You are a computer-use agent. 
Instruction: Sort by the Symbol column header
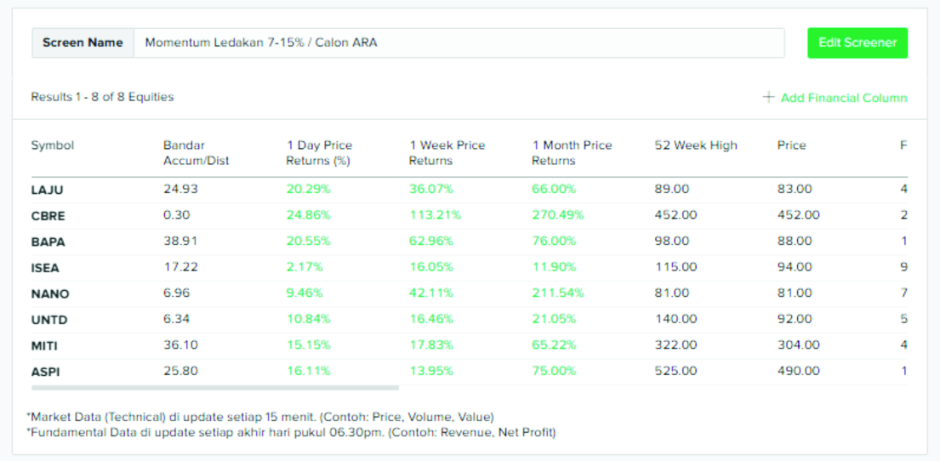53,145
